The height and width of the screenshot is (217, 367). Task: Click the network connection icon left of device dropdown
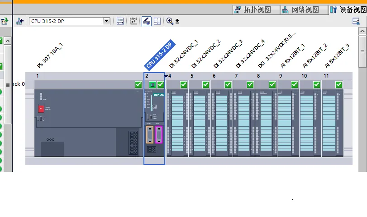point(20,21)
